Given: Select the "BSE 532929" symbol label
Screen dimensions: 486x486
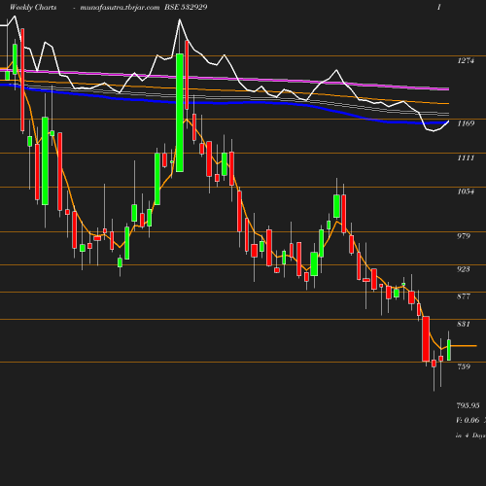Looking at the screenshot, I should click(186, 7).
